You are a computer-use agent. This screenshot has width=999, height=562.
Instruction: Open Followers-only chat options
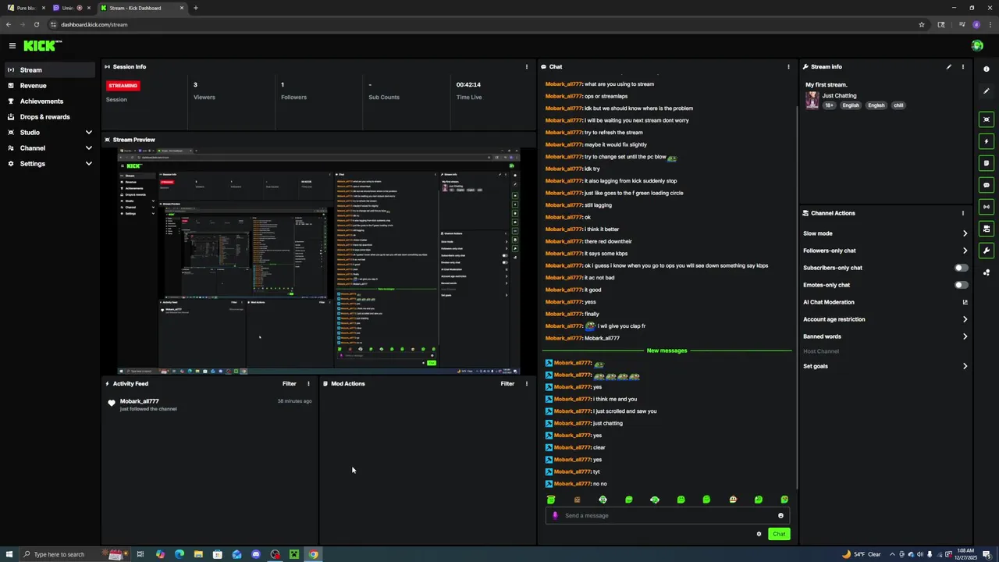tap(885, 251)
